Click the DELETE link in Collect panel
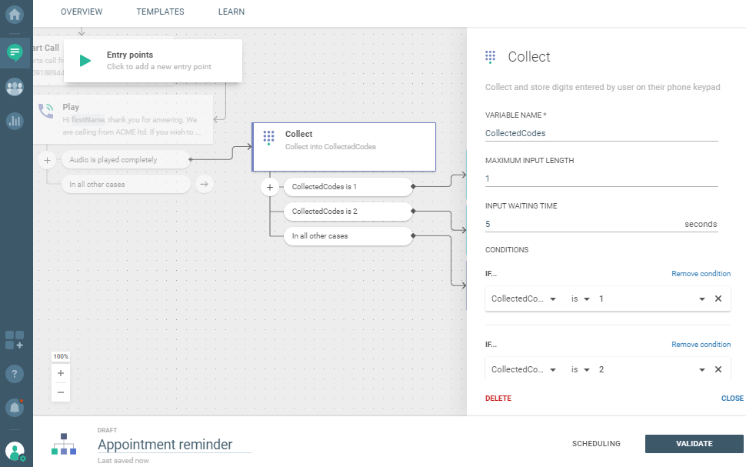The height and width of the screenshot is (467, 746). [498, 399]
